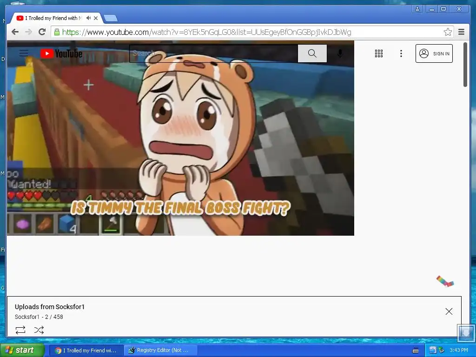
Task: Click the page vertical scrollbar thumb
Action: 465,65
